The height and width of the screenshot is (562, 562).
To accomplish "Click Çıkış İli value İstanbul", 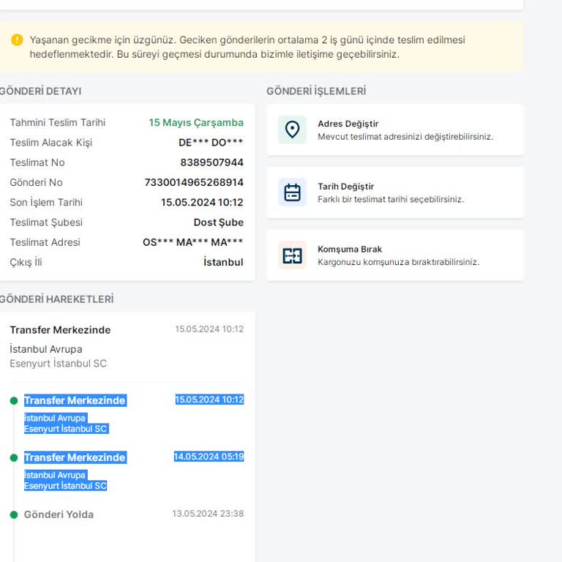I will pos(223,262).
